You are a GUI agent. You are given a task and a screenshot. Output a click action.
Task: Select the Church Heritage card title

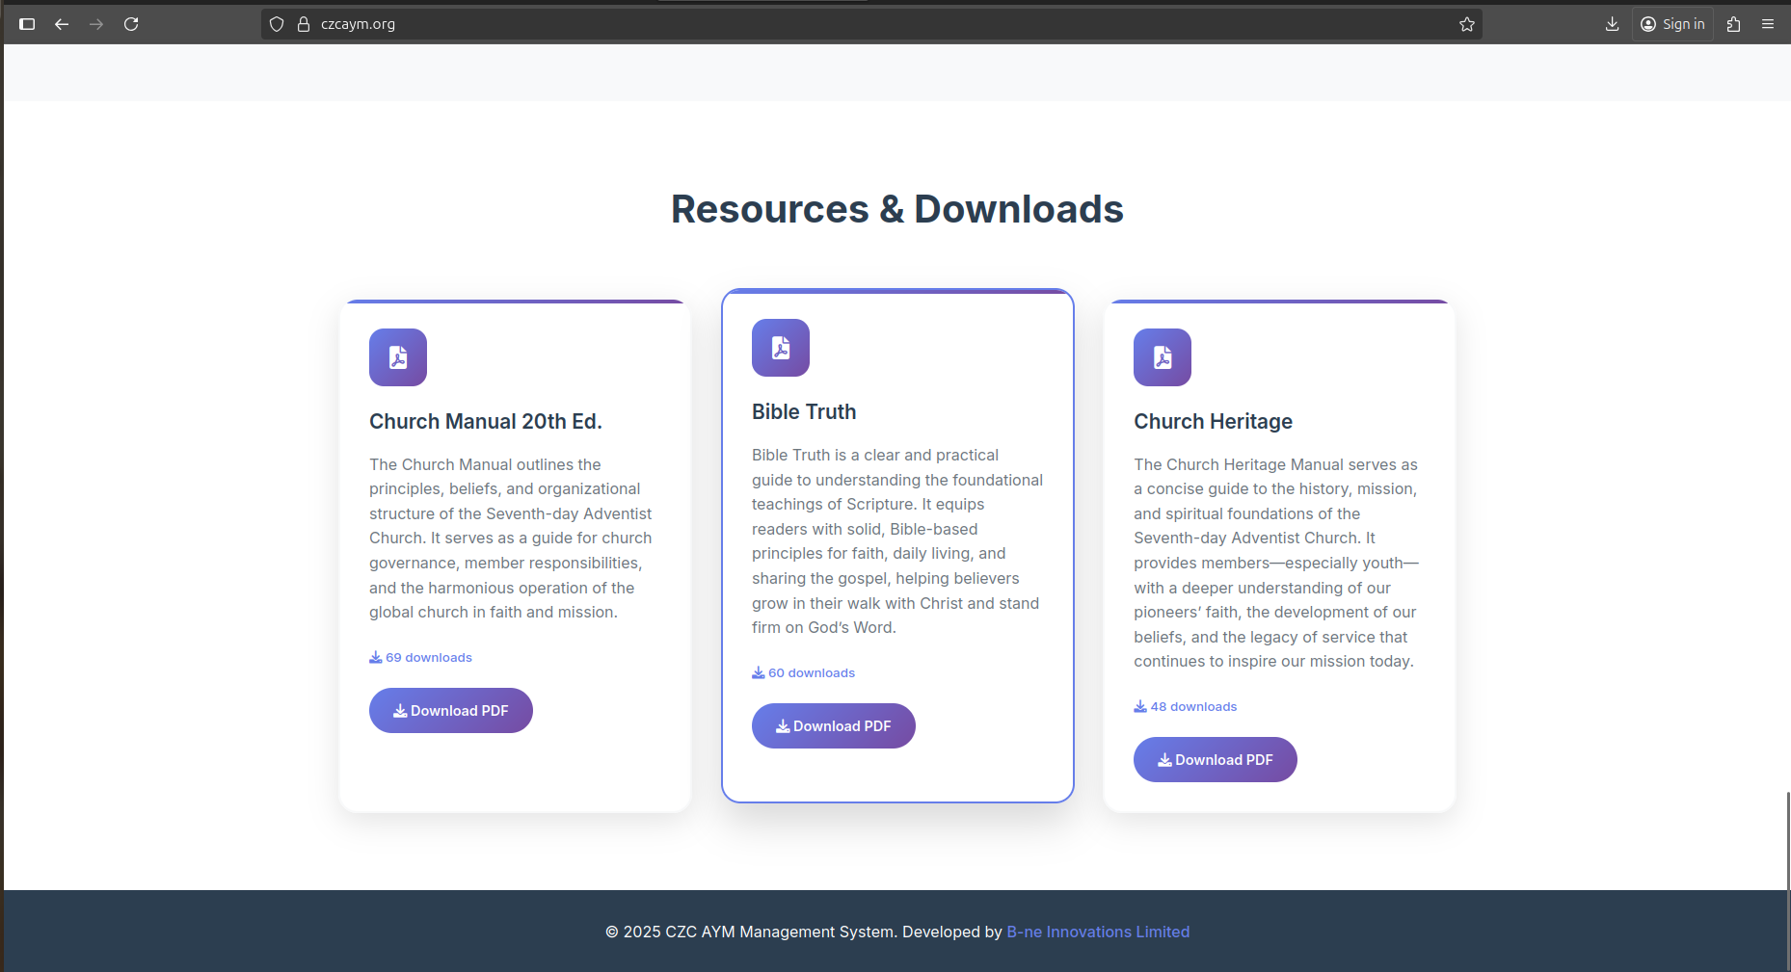1213,422
